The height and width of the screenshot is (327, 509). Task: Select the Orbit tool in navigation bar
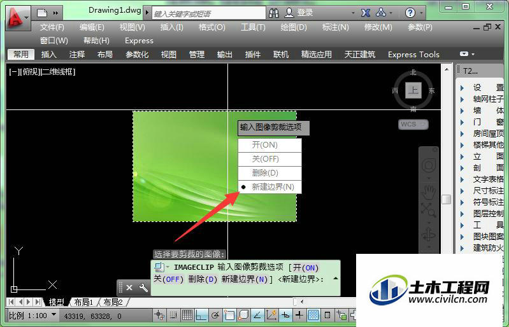429,235
